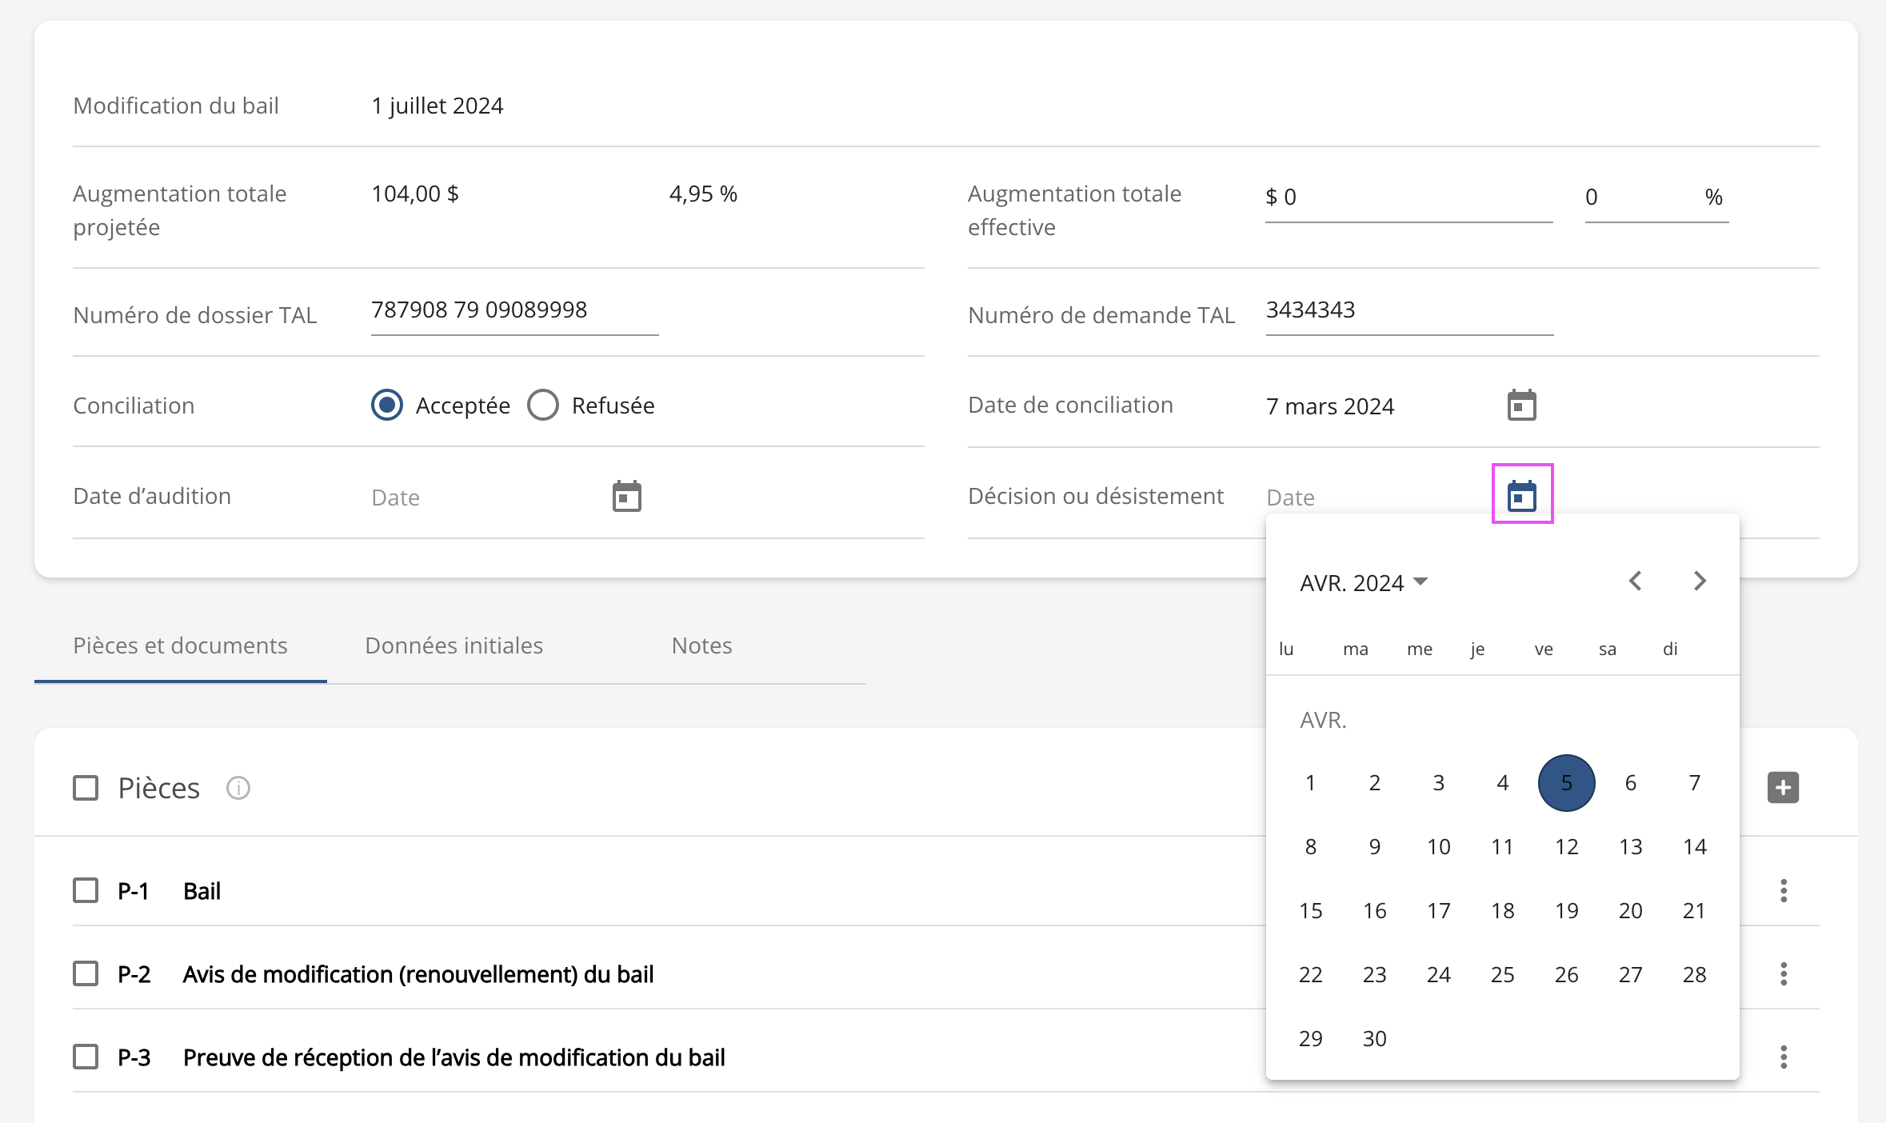Switch to the Données initiales tab
This screenshot has height=1123, width=1886.
(454, 645)
